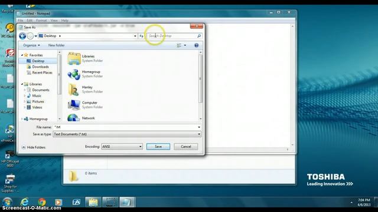Select Music library in sidebar
Screen dimensions: 378x212
coord(37,95)
